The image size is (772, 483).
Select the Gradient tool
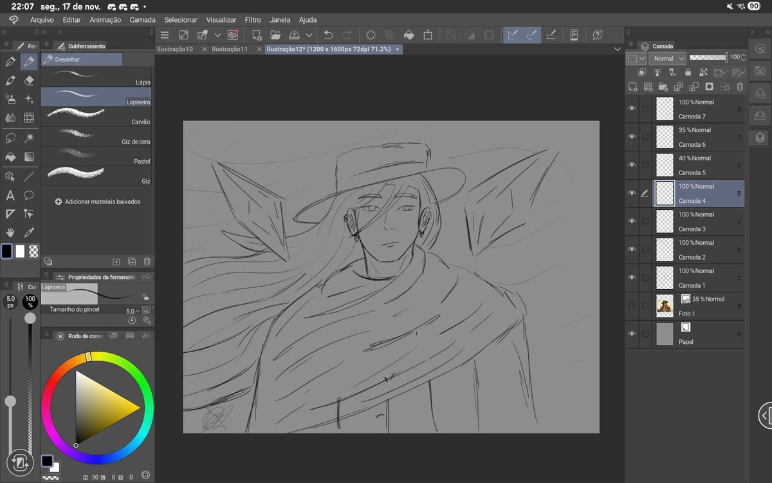29,156
